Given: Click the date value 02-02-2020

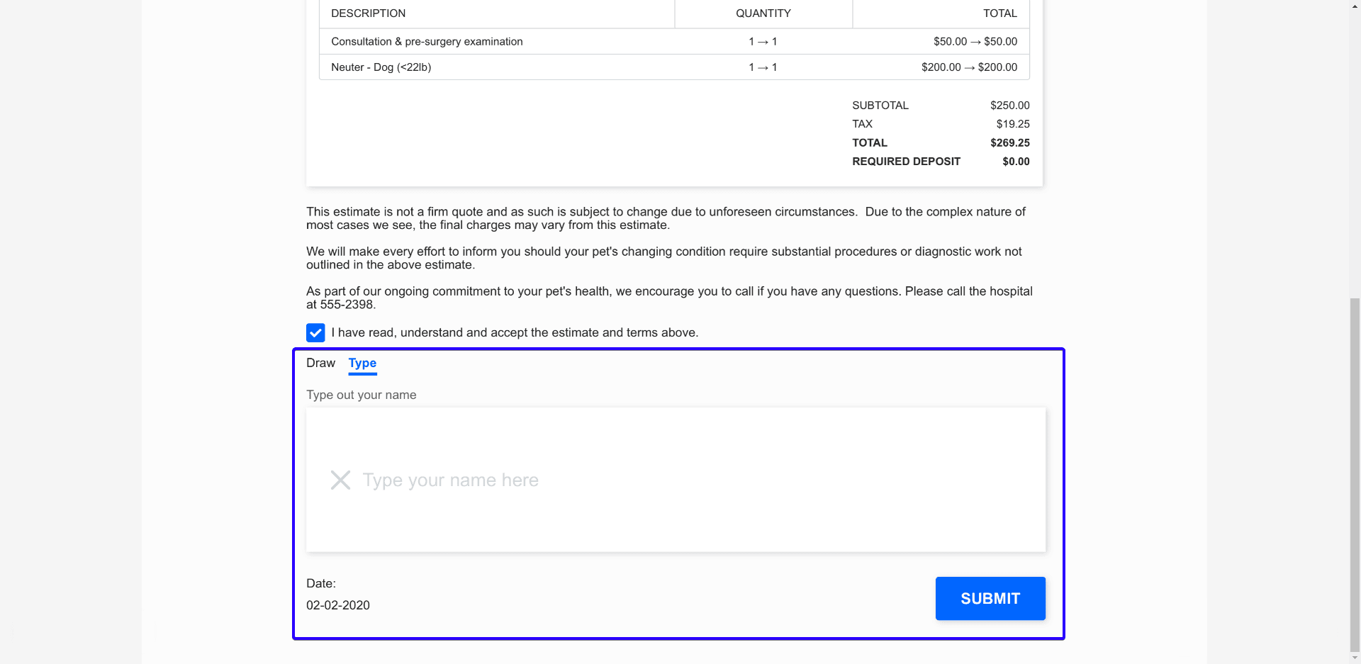Looking at the screenshot, I should (338, 605).
